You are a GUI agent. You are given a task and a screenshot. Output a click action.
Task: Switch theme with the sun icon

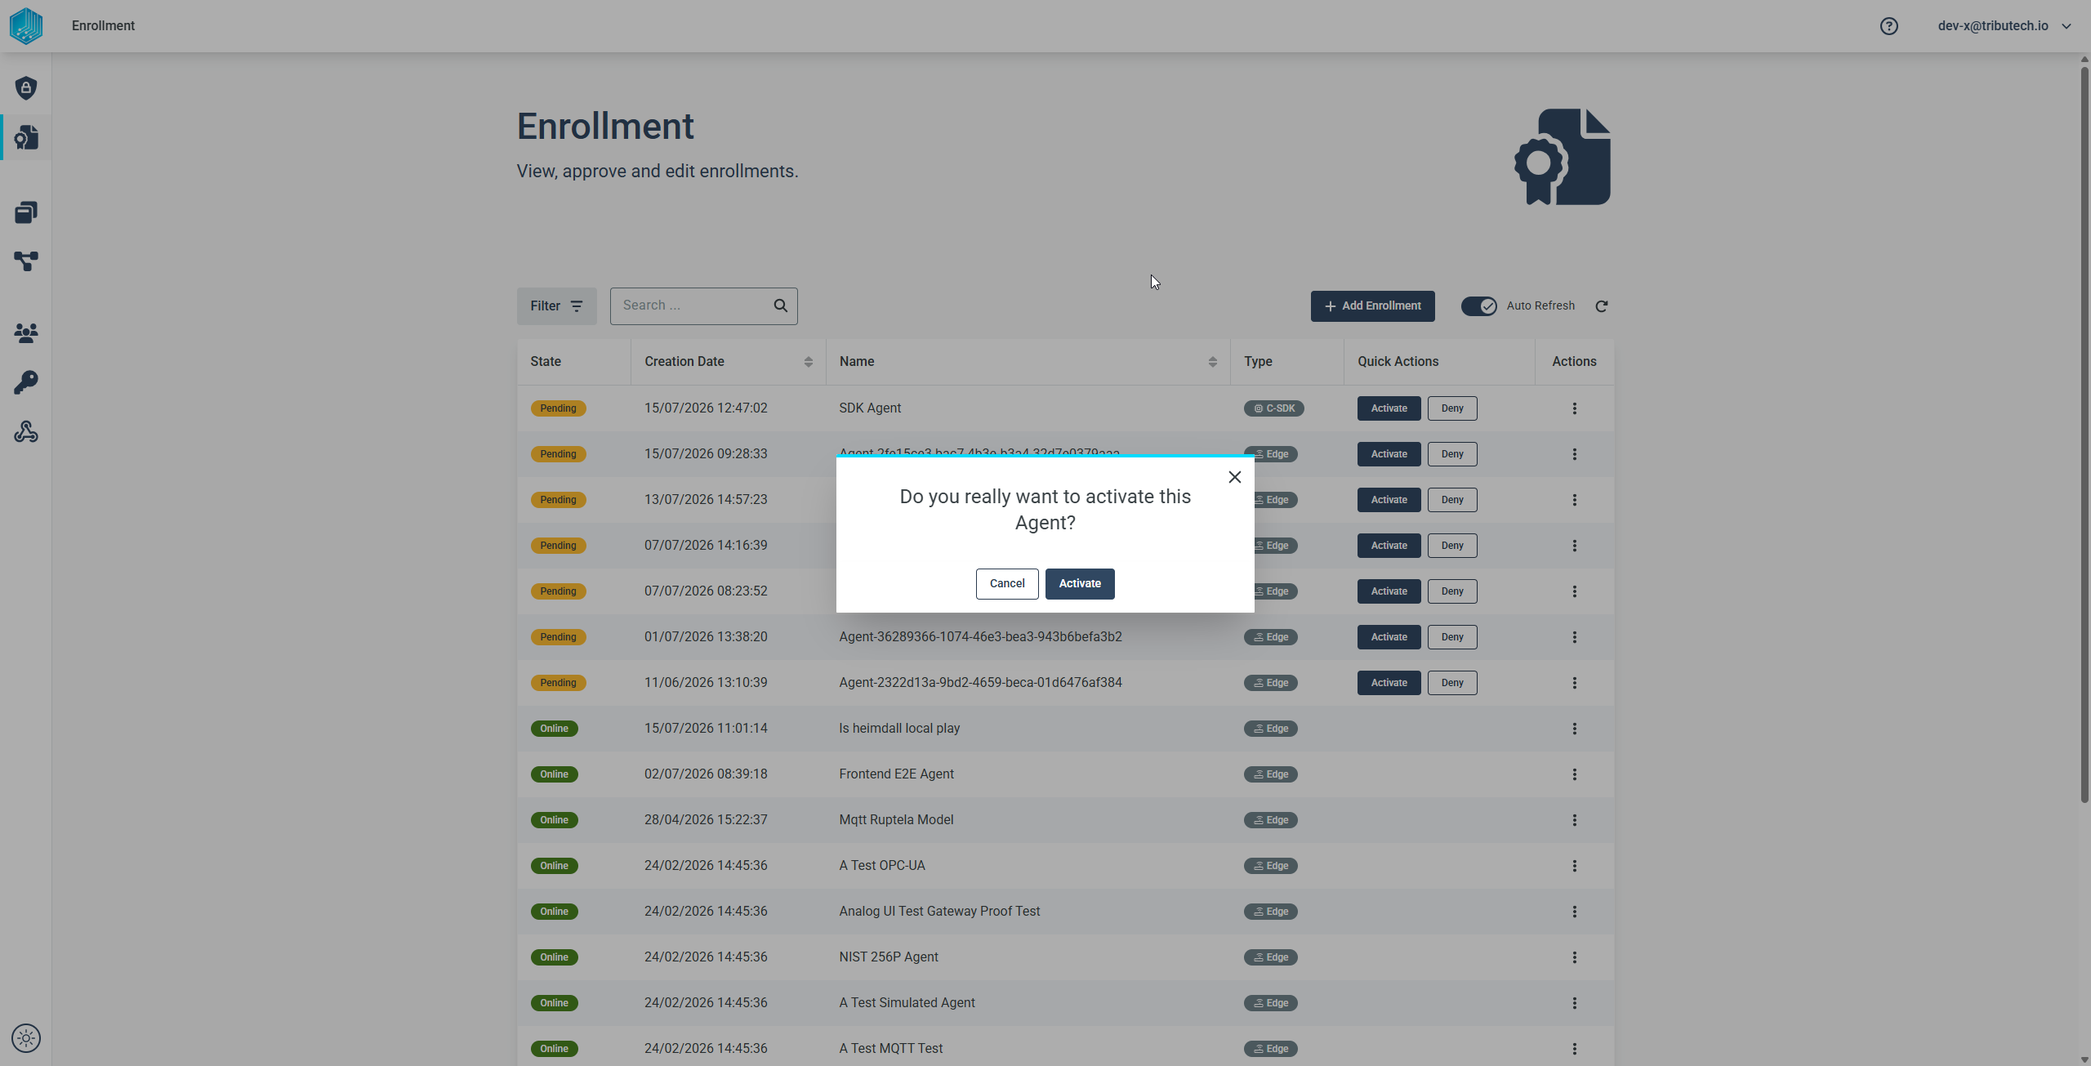pos(26,1038)
